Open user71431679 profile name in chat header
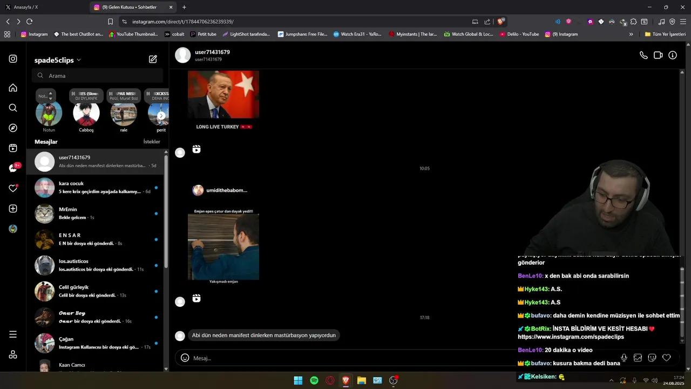Viewport: 691px width, 389px height. [212, 52]
